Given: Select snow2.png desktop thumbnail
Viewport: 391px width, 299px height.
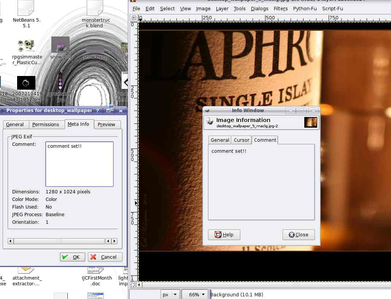Looking at the screenshot, I should tap(95, 49).
